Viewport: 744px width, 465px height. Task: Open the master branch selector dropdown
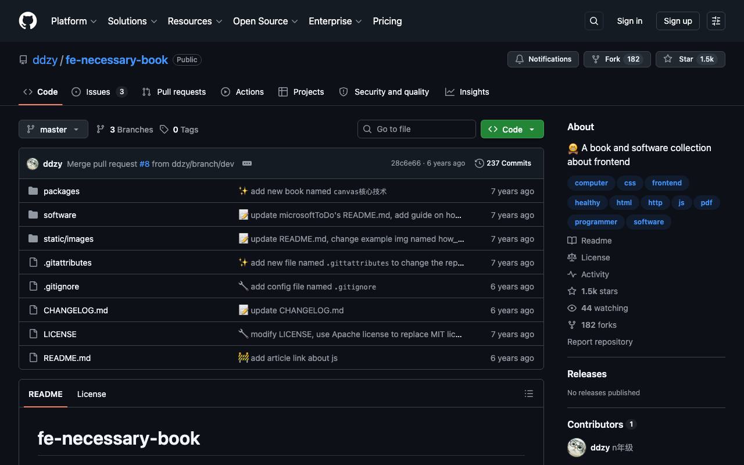pos(53,129)
